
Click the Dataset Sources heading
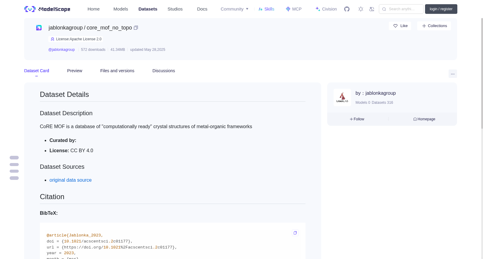(62, 167)
